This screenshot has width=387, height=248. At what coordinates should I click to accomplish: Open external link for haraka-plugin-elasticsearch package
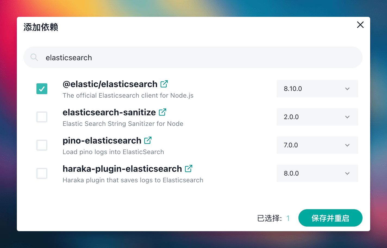pyautogui.click(x=189, y=169)
